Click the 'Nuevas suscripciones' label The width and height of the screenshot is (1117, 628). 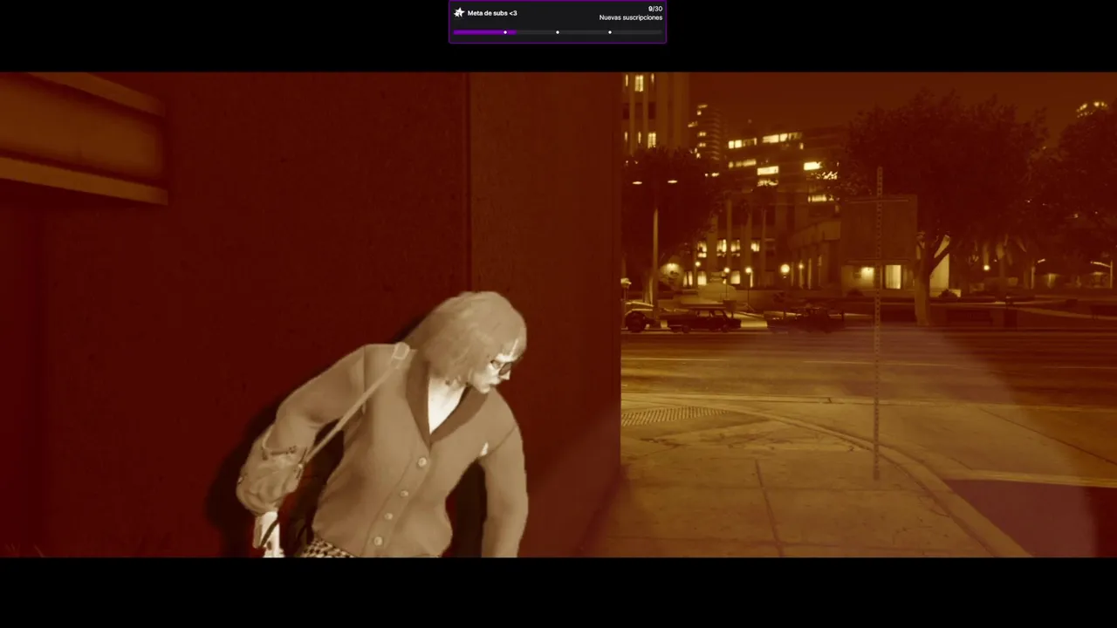click(631, 17)
